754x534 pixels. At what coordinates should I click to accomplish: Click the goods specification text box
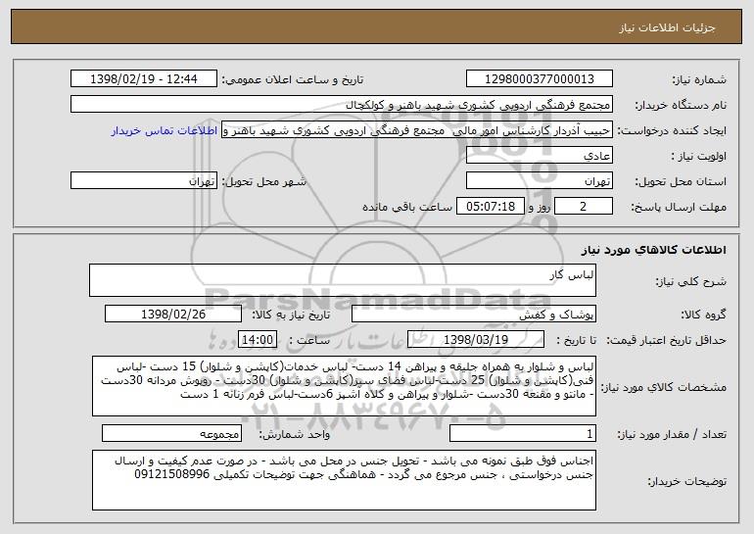point(344,386)
